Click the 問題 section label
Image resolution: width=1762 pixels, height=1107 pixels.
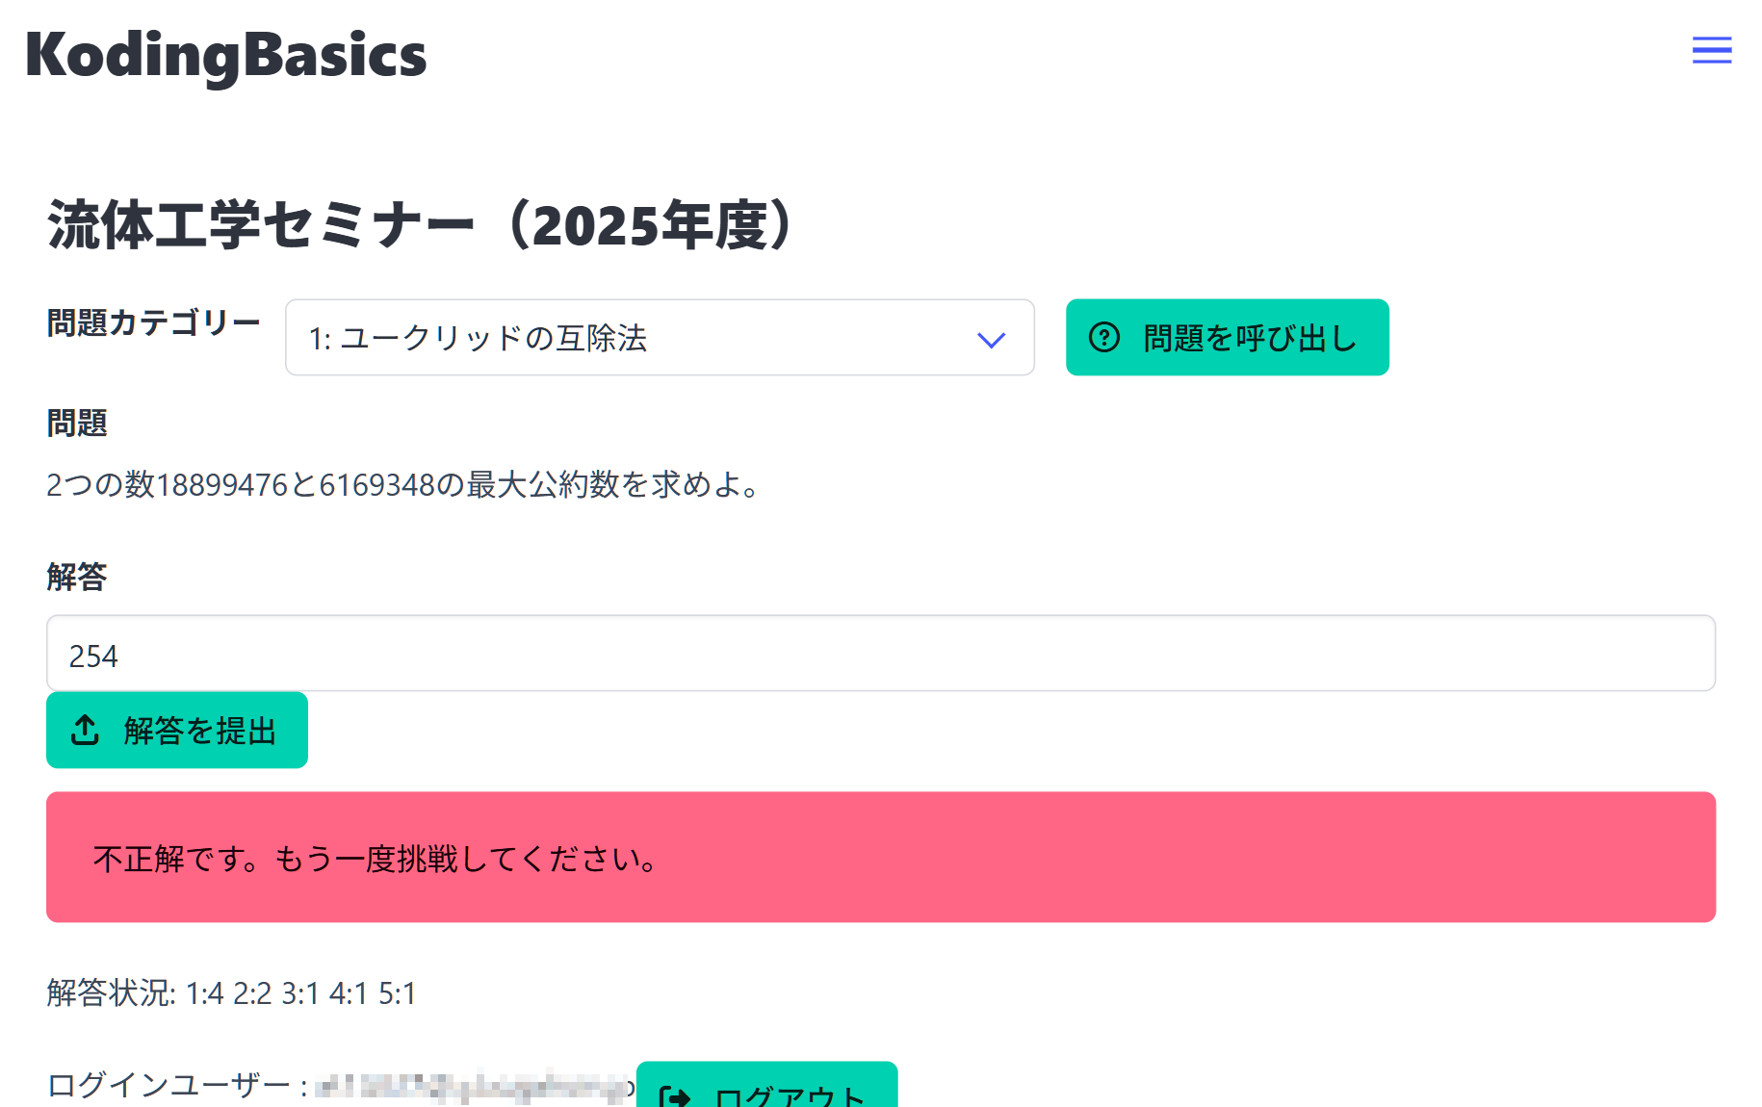point(76,423)
